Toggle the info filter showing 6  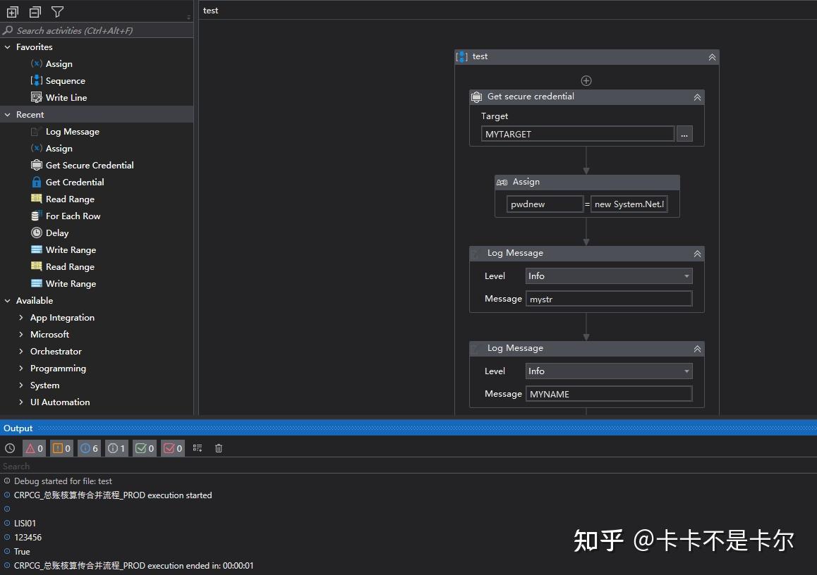89,448
